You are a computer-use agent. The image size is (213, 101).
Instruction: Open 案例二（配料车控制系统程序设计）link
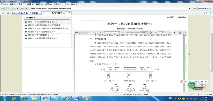pyautogui.click(x=45, y=25)
